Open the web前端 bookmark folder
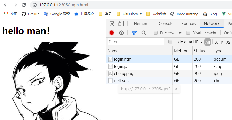This screenshot has height=120, width=232. coord(156,14)
